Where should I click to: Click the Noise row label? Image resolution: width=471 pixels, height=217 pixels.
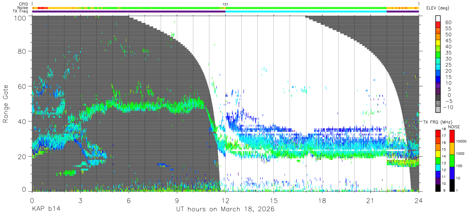tap(23, 8)
